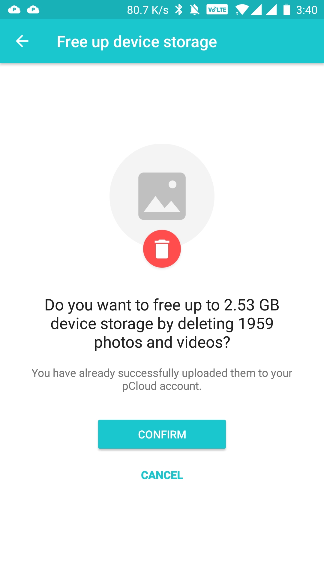Screen dimensions: 324x577
Task: Tap the Wi-Fi signal icon
Action: pyautogui.click(x=241, y=10)
